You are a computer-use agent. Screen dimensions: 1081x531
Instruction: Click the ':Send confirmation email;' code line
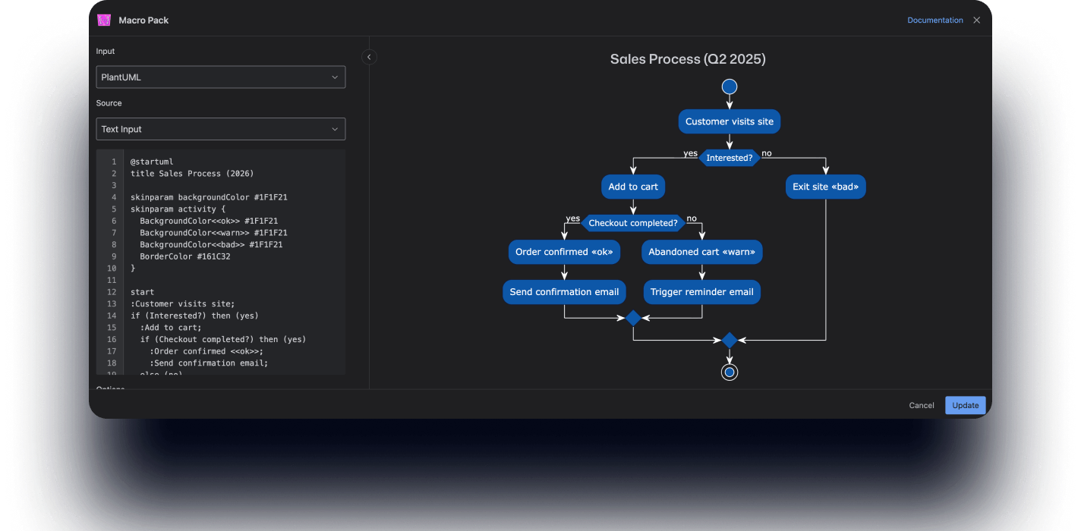[209, 363]
